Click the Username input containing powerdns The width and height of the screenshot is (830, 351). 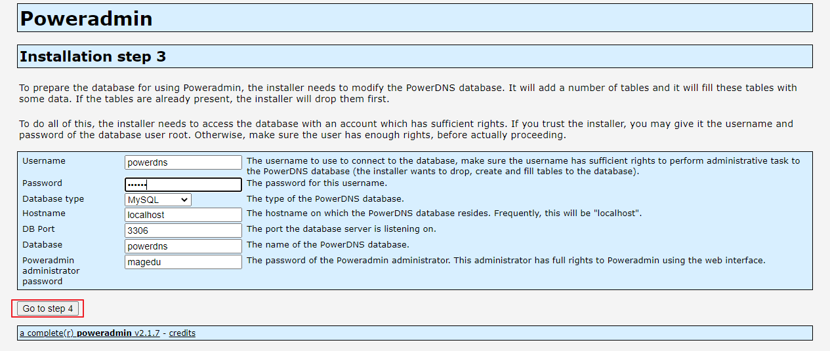coord(183,162)
